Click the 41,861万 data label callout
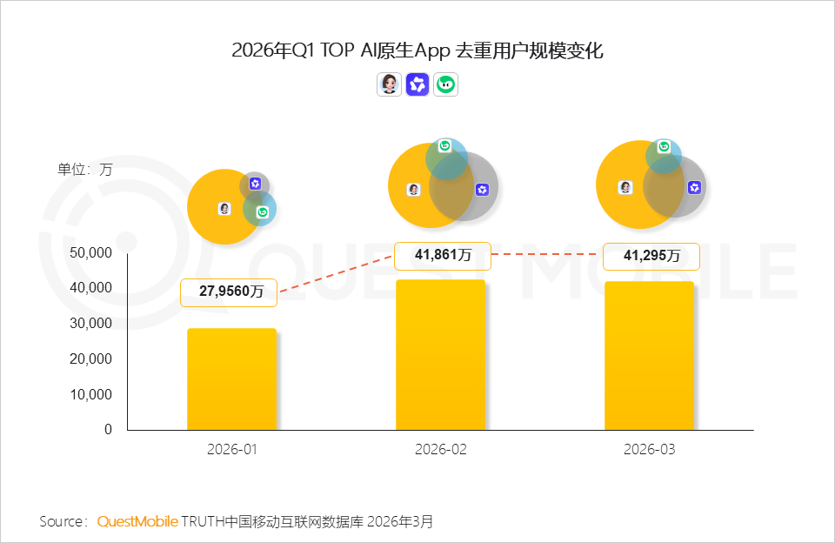Screen dimensions: 835x543 443,256
